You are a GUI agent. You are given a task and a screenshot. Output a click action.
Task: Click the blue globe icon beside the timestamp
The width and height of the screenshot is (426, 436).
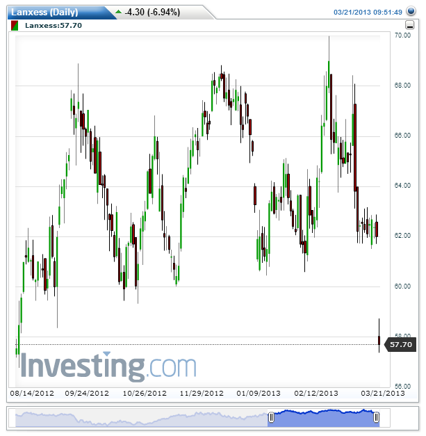(x=411, y=11)
